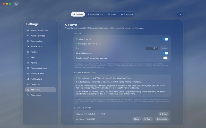The image size is (206, 128).
Task: Click the 'Running on port 8765 (LAN)' status
Action: point(88,44)
